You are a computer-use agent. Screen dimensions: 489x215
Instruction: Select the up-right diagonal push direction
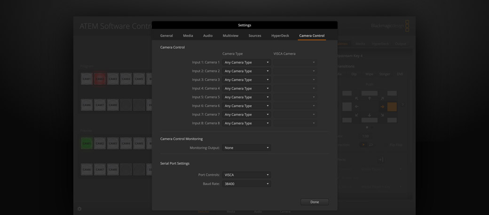coord(382,98)
